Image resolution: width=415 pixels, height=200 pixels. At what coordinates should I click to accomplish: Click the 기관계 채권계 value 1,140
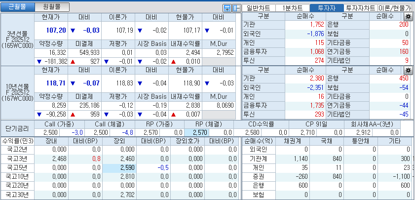[301, 159]
